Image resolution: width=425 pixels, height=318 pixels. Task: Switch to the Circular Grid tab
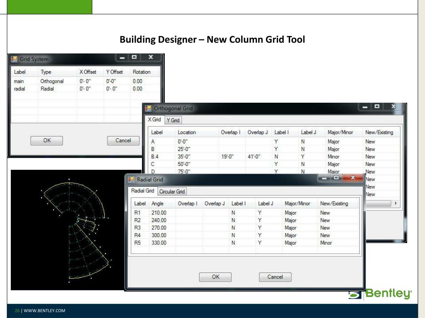click(x=172, y=191)
